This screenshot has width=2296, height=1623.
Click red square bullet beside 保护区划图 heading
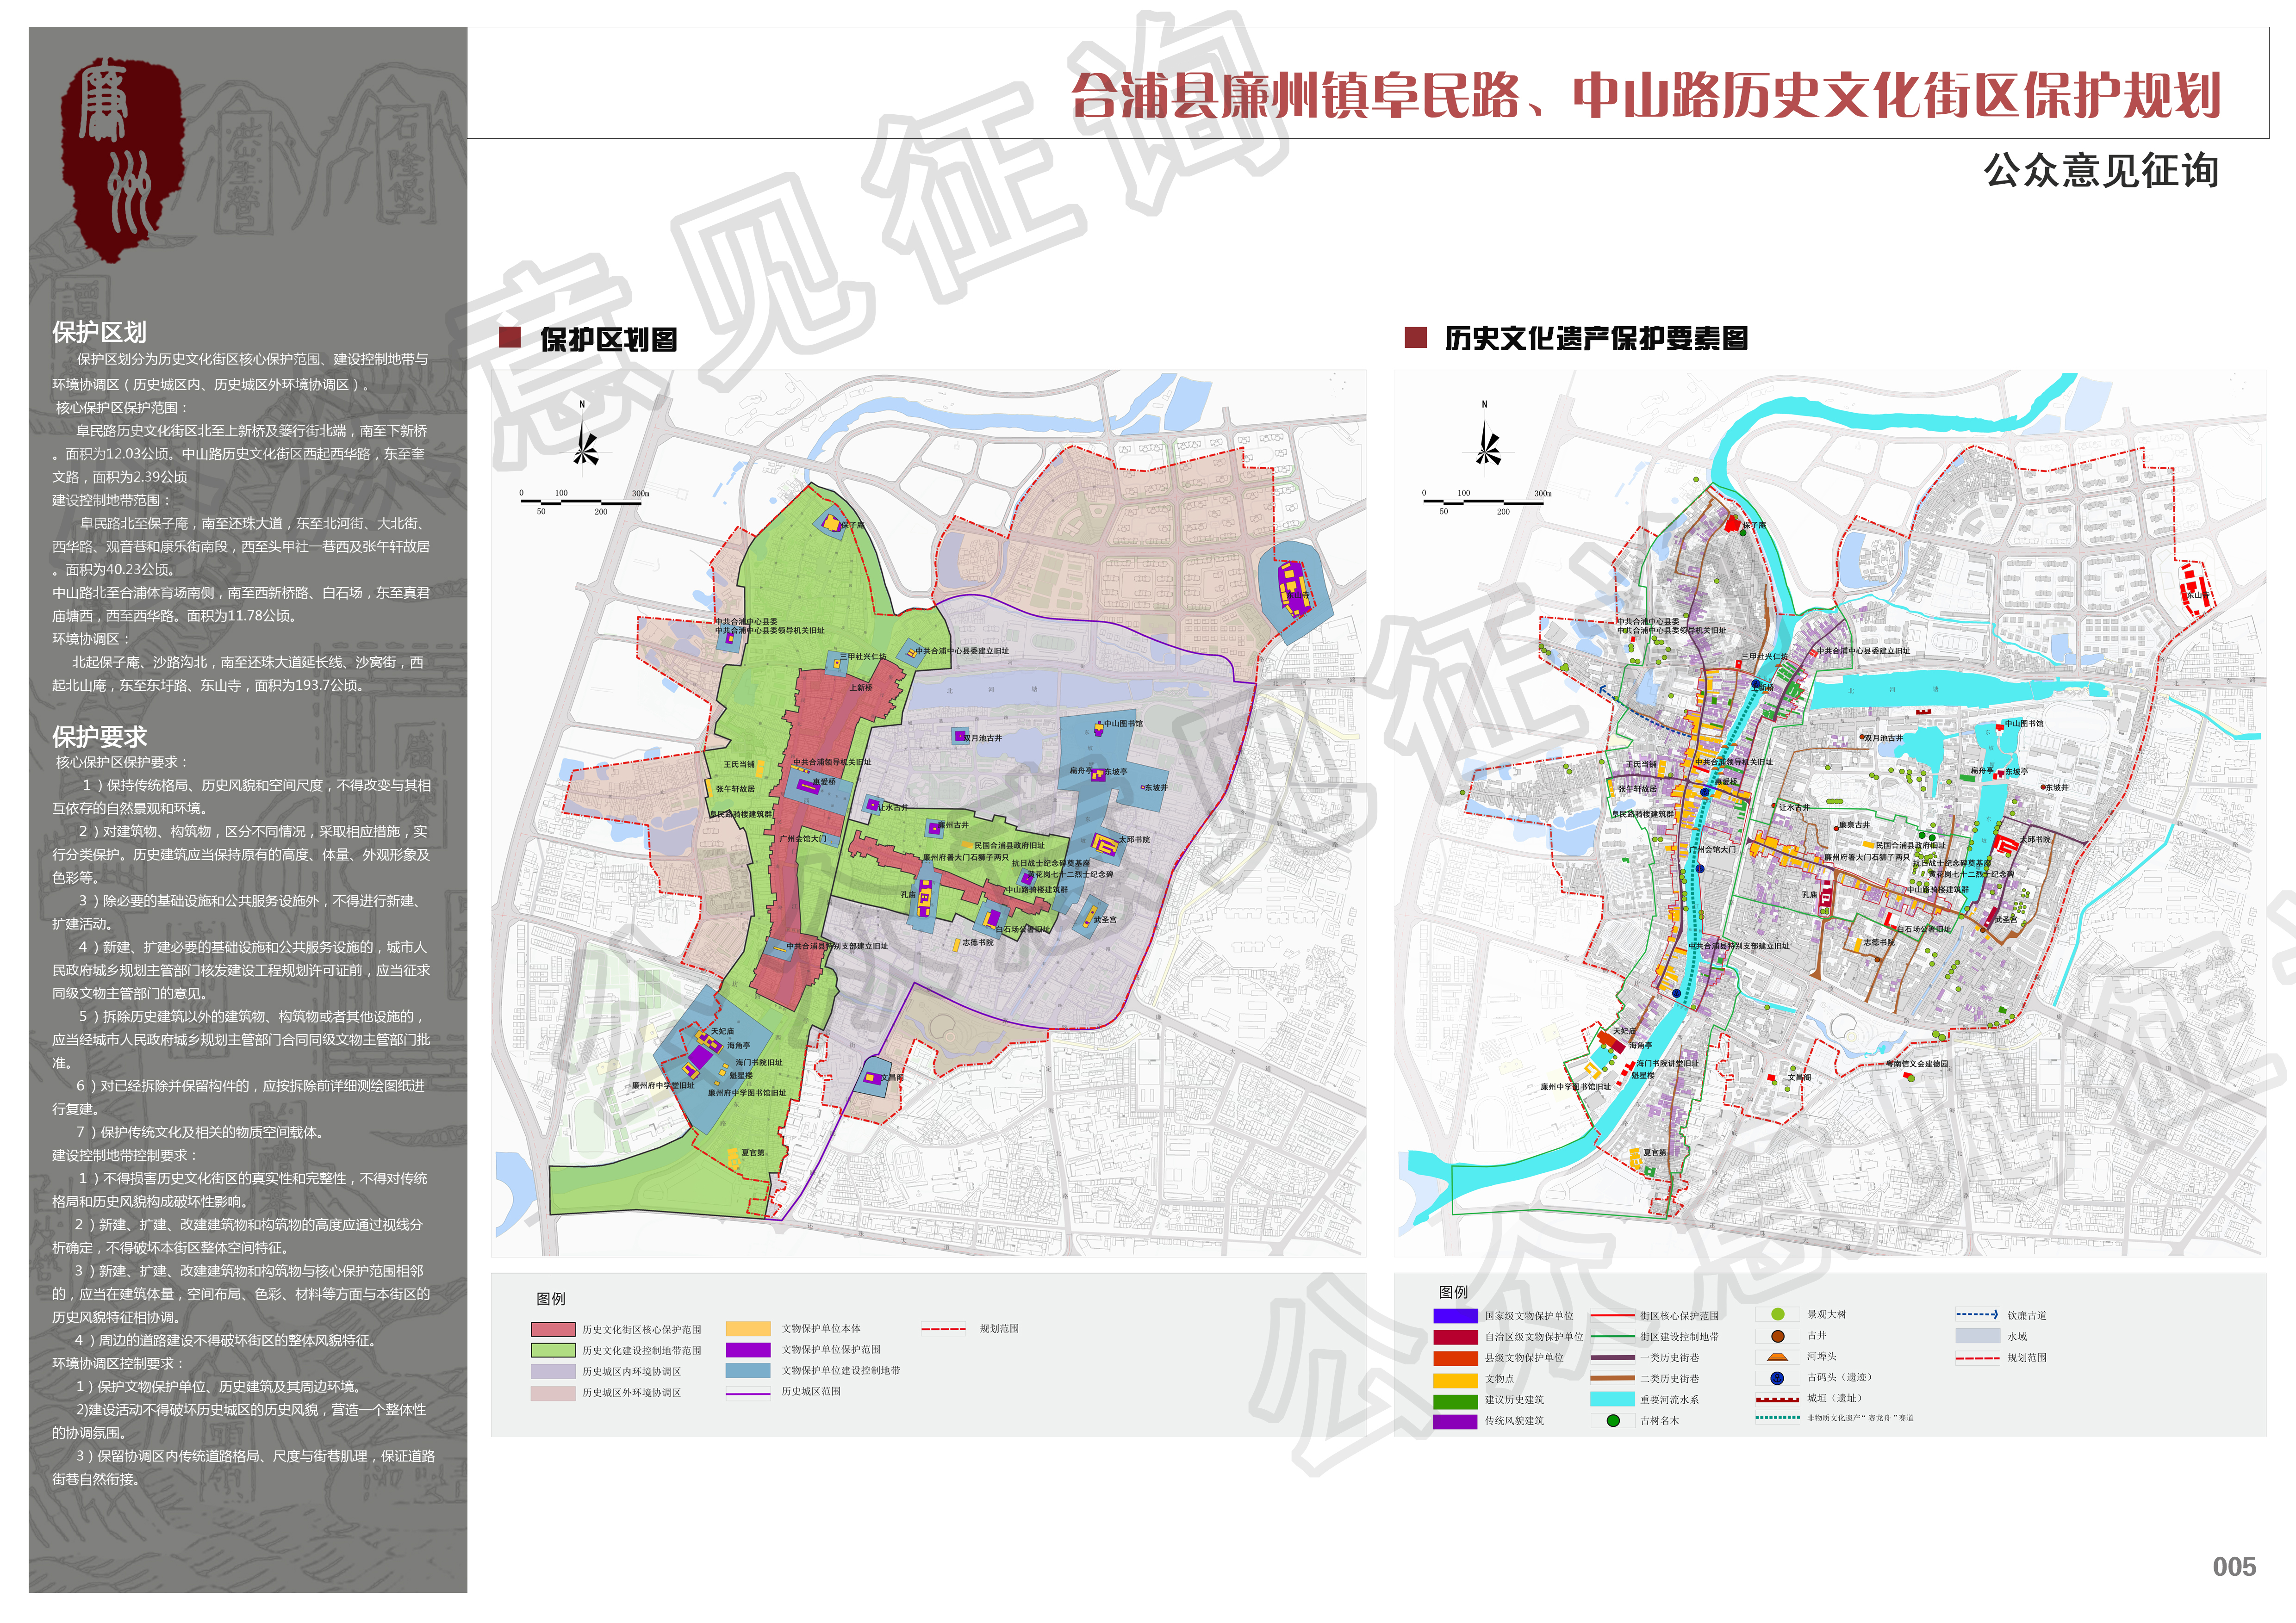(510, 338)
